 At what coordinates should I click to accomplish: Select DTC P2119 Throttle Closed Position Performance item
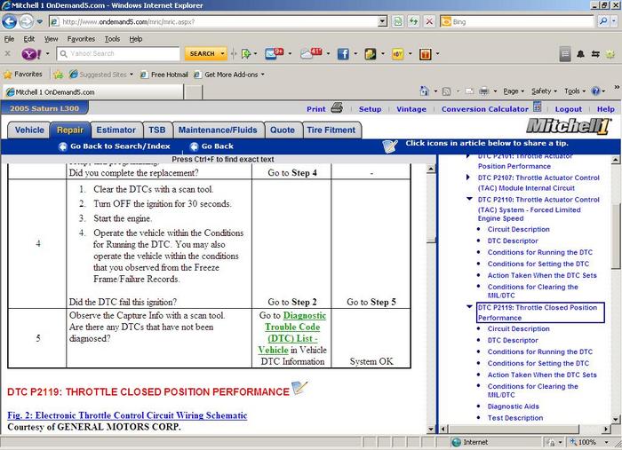(540, 312)
